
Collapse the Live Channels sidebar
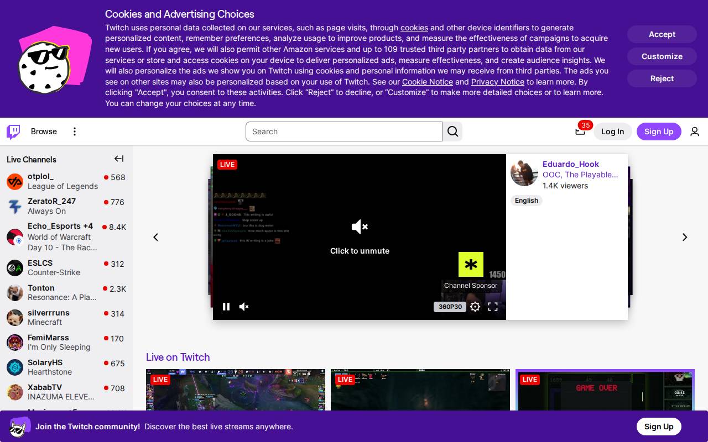point(119,159)
